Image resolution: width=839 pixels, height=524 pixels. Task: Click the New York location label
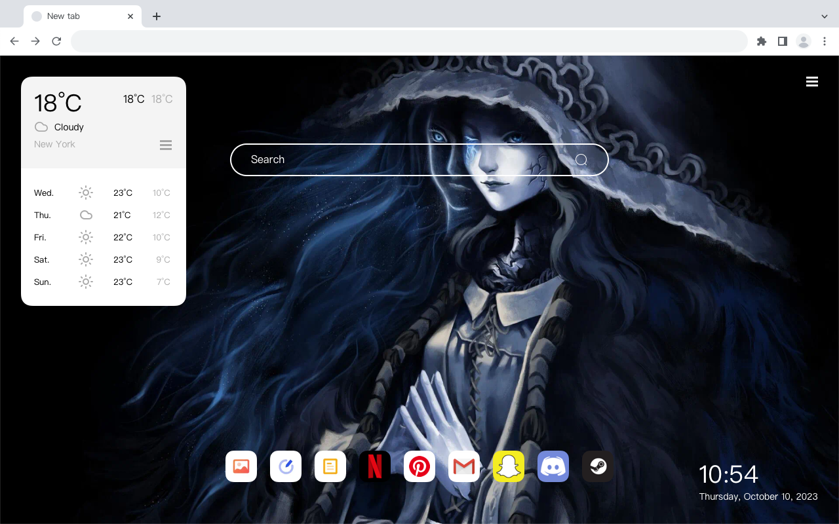(54, 144)
